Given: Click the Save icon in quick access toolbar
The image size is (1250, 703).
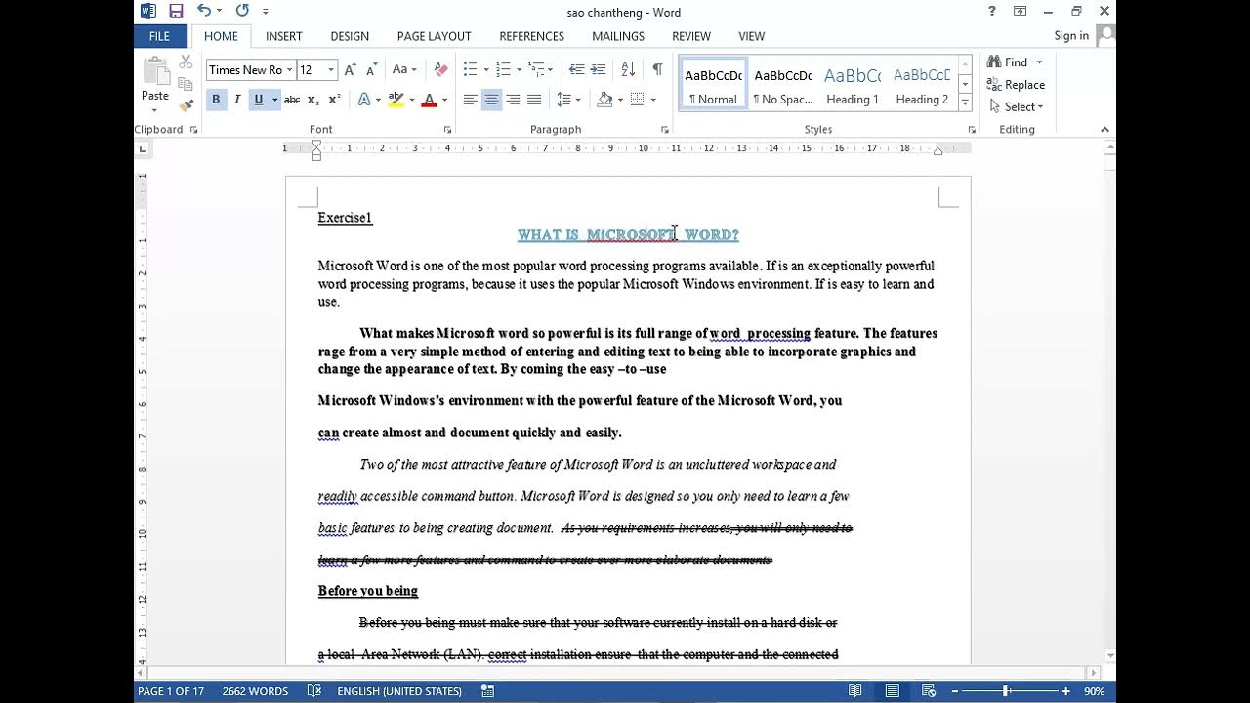Looking at the screenshot, I should pyautogui.click(x=176, y=11).
